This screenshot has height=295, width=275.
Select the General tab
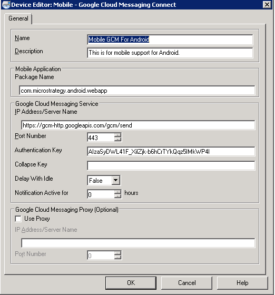tap(18, 18)
